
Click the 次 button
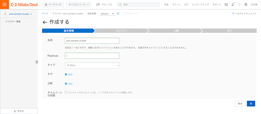tap(251, 103)
